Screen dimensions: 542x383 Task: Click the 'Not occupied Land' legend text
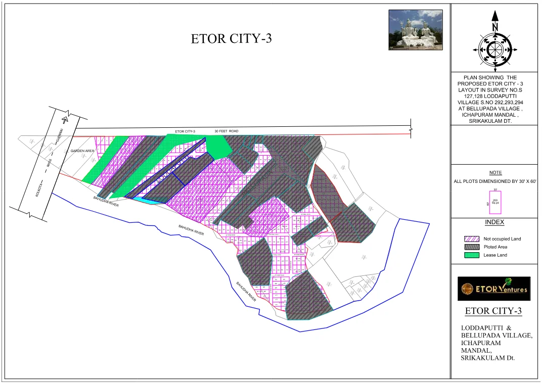(x=502, y=239)
